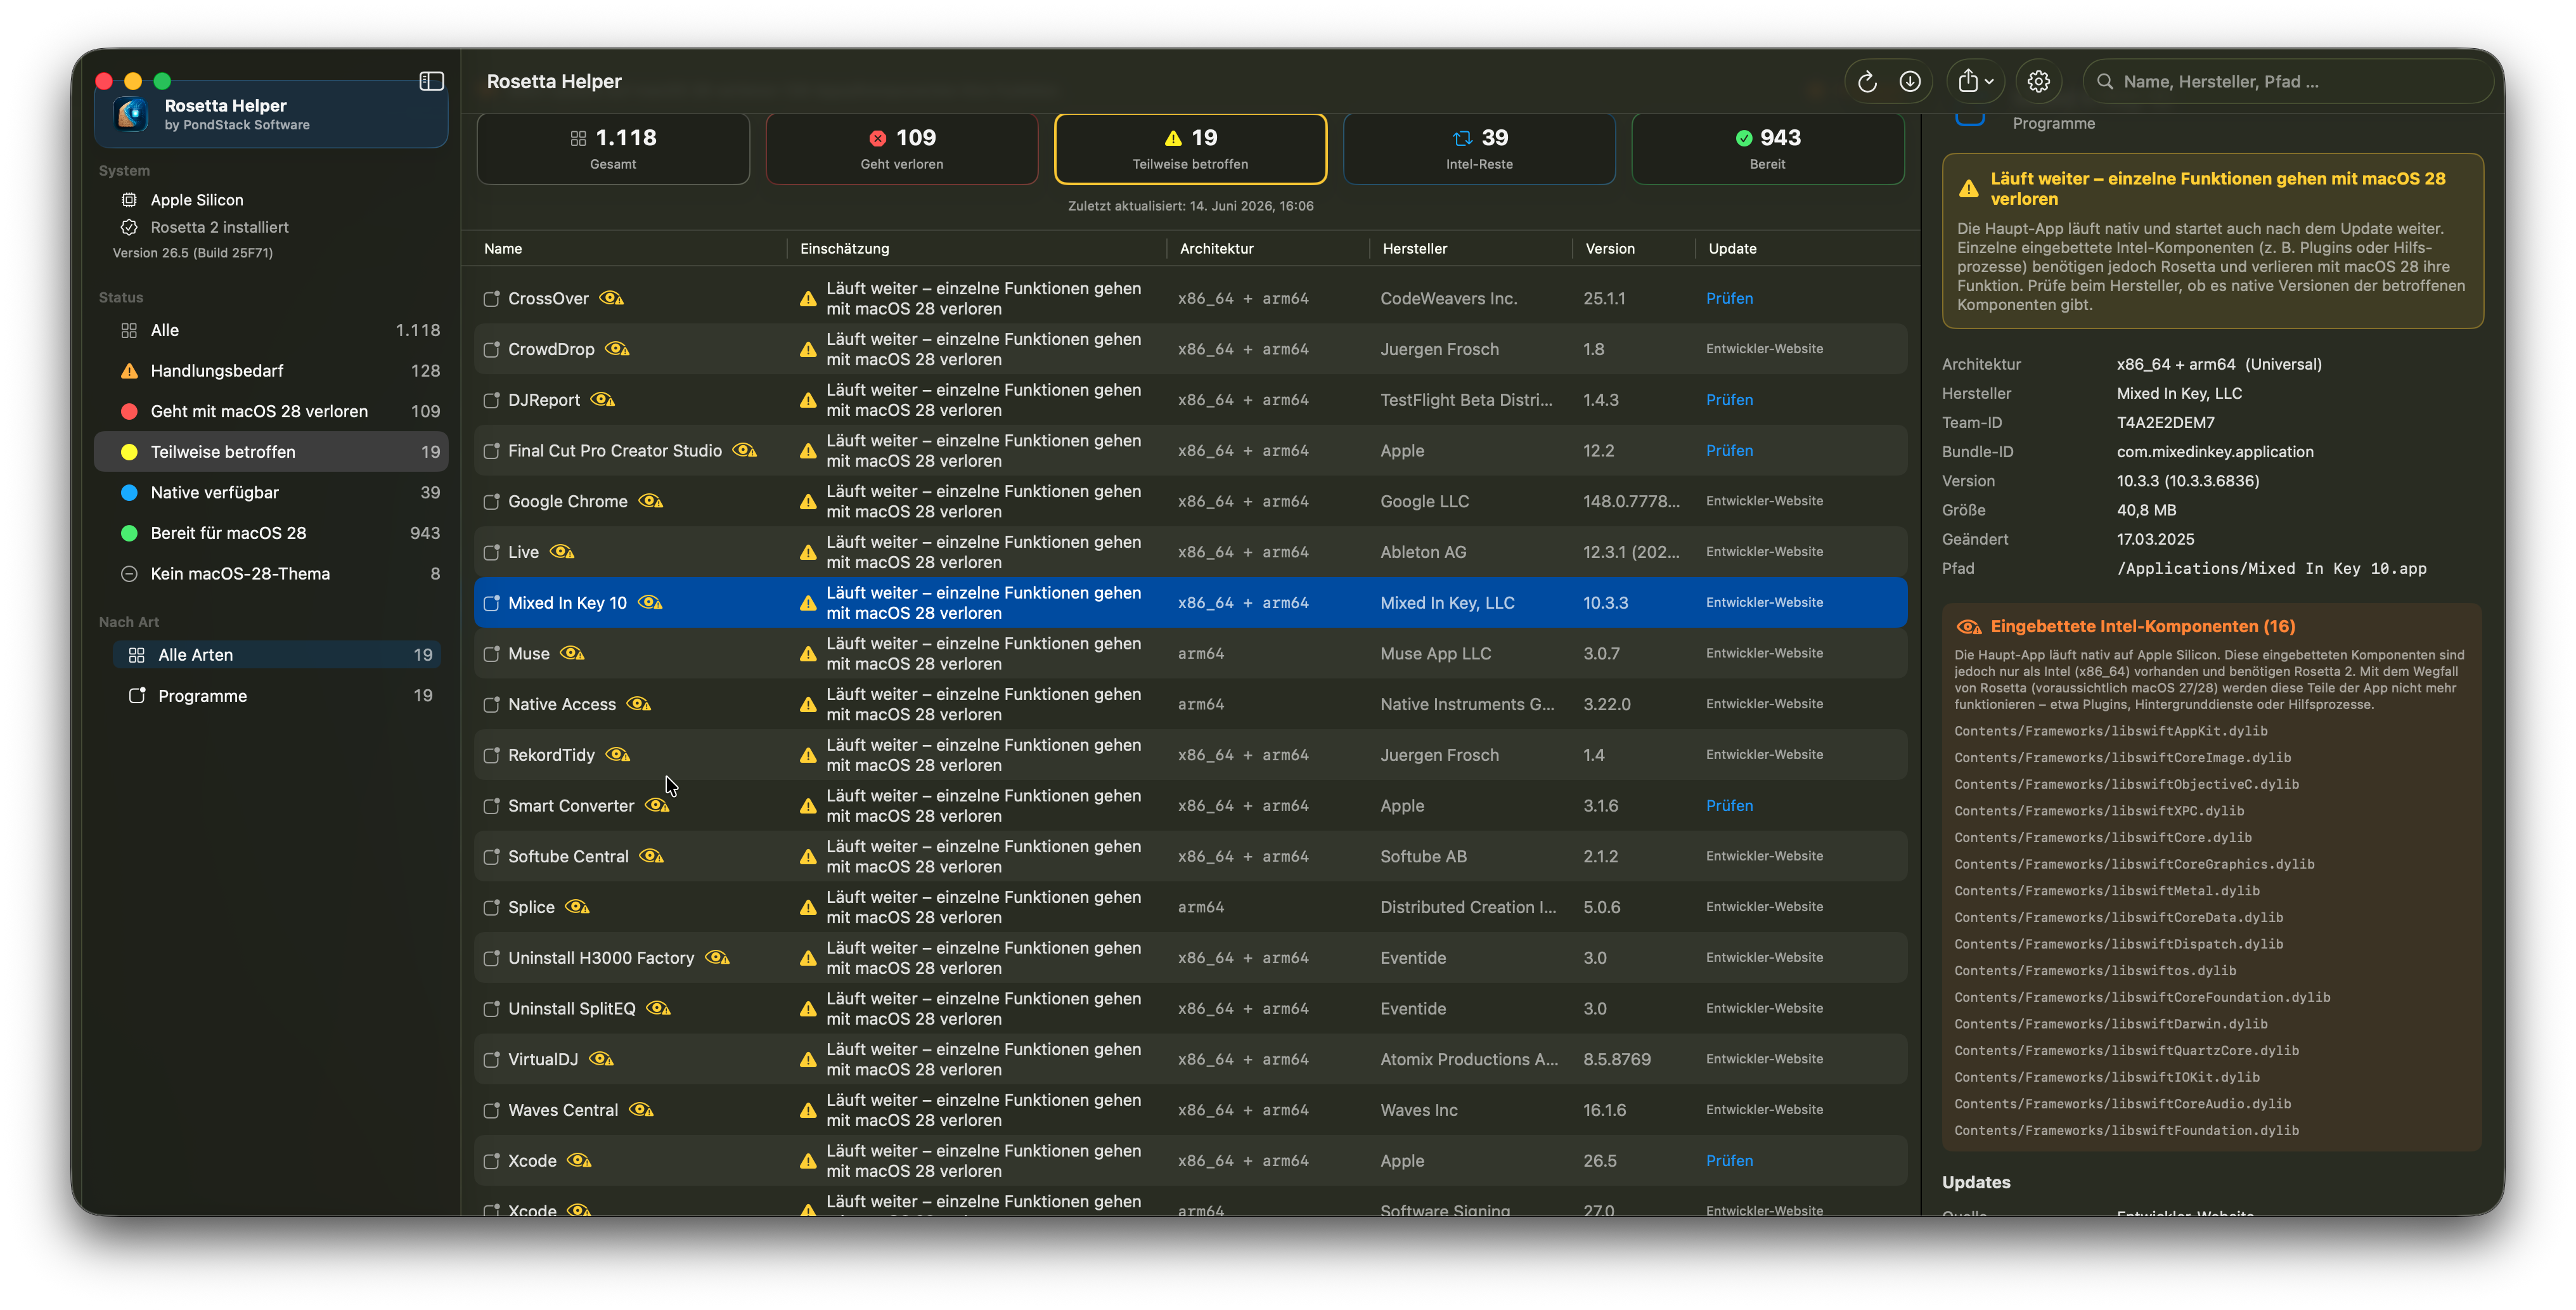Click eye-warning icon beside Softube Central
The height and width of the screenshot is (1310, 2576).
(651, 857)
